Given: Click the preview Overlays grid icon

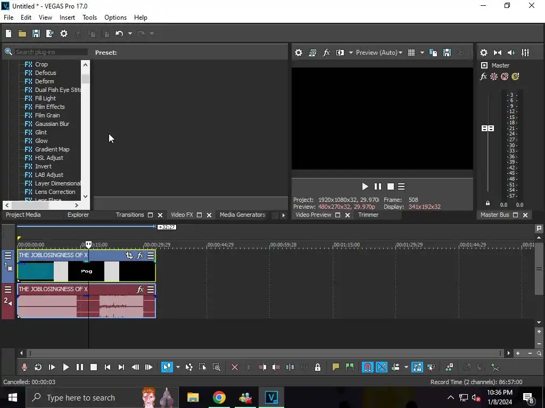Looking at the screenshot, I should 411,53.
